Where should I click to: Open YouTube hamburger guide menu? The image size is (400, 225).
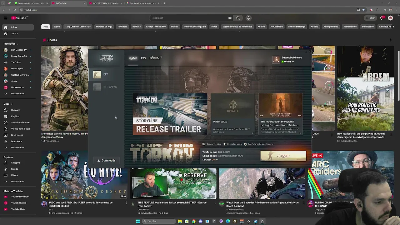(x=5, y=18)
